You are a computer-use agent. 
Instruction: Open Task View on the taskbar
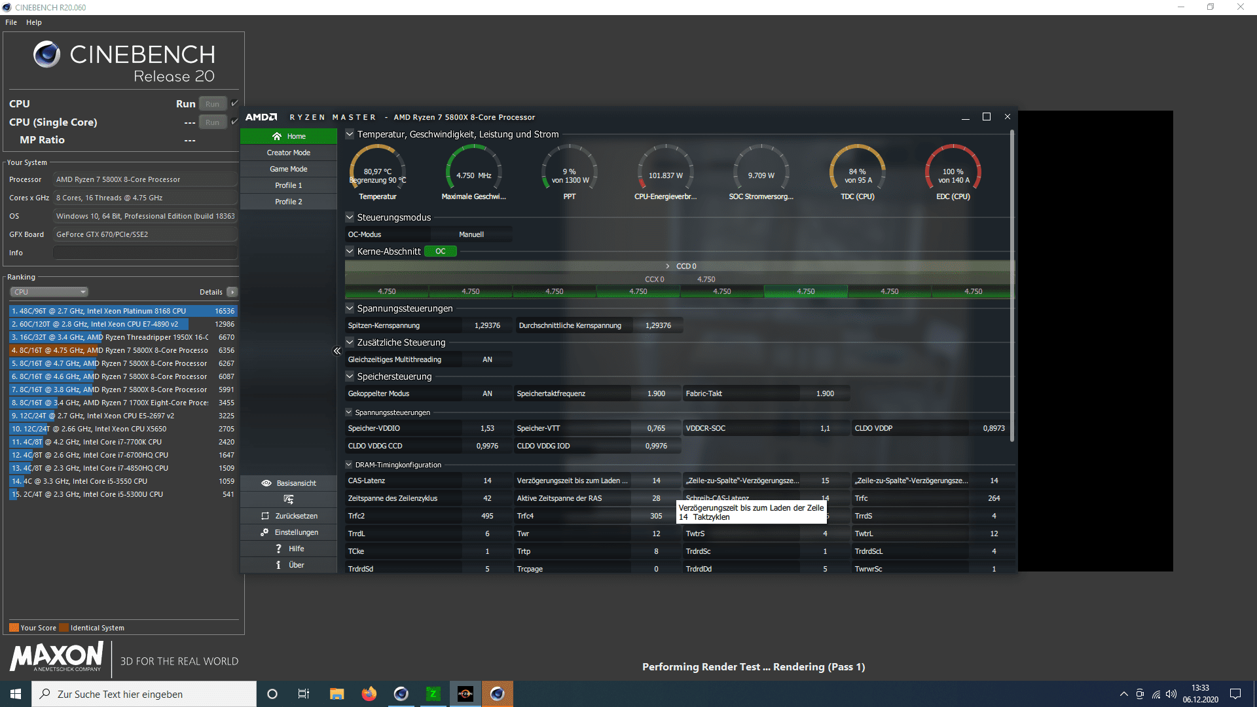click(303, 694)
